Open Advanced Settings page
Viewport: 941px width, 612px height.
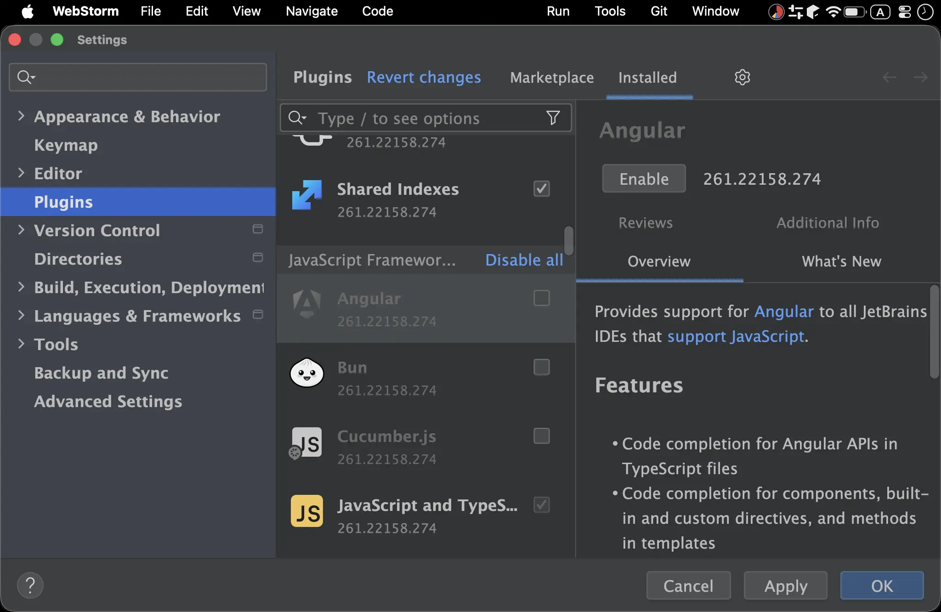pyautogui.click(x=108, y=401)
